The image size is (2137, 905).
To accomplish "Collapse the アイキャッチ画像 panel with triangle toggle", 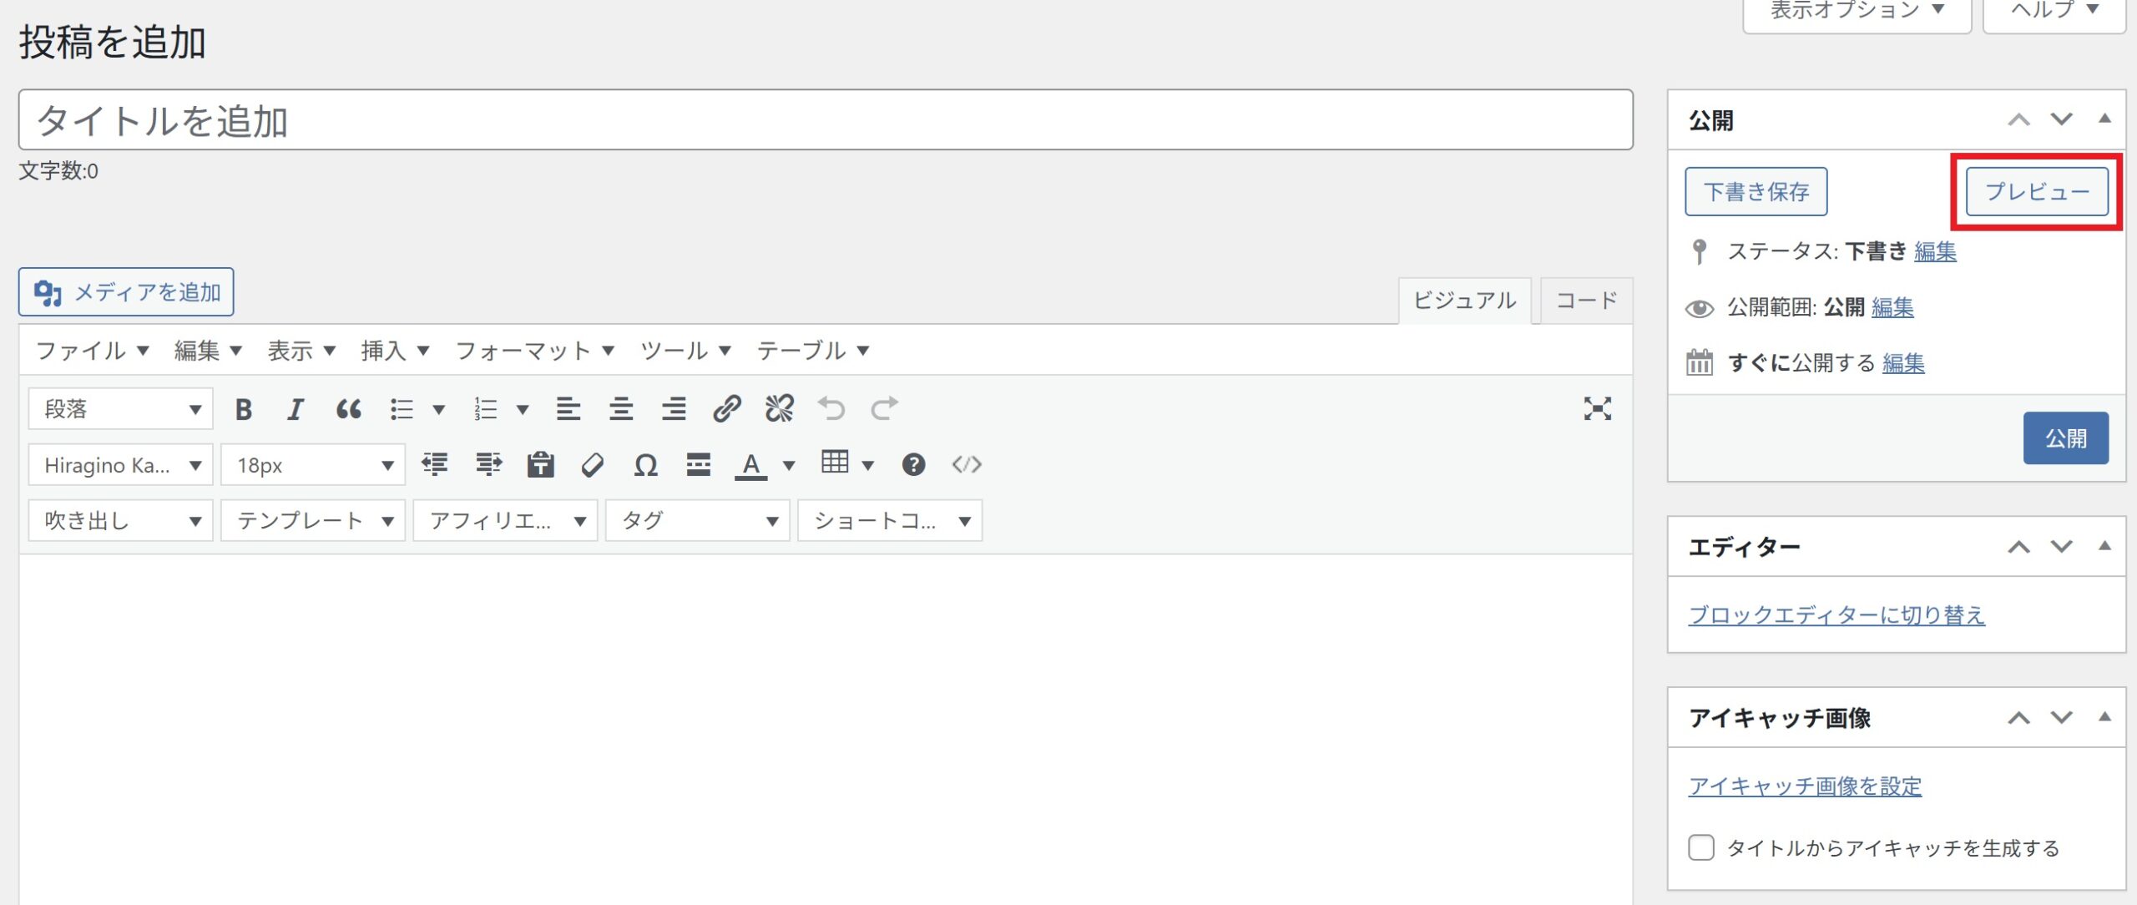I will tap(2104, 717).
